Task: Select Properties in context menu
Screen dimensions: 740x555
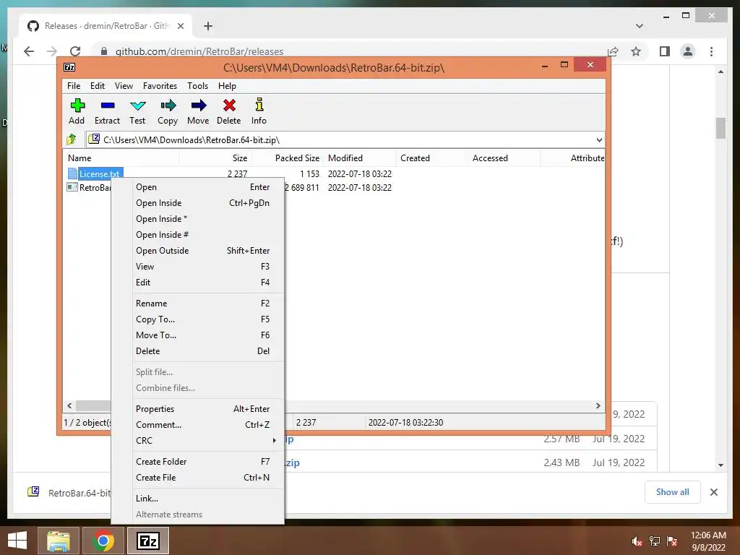Action: coord(198,409)
